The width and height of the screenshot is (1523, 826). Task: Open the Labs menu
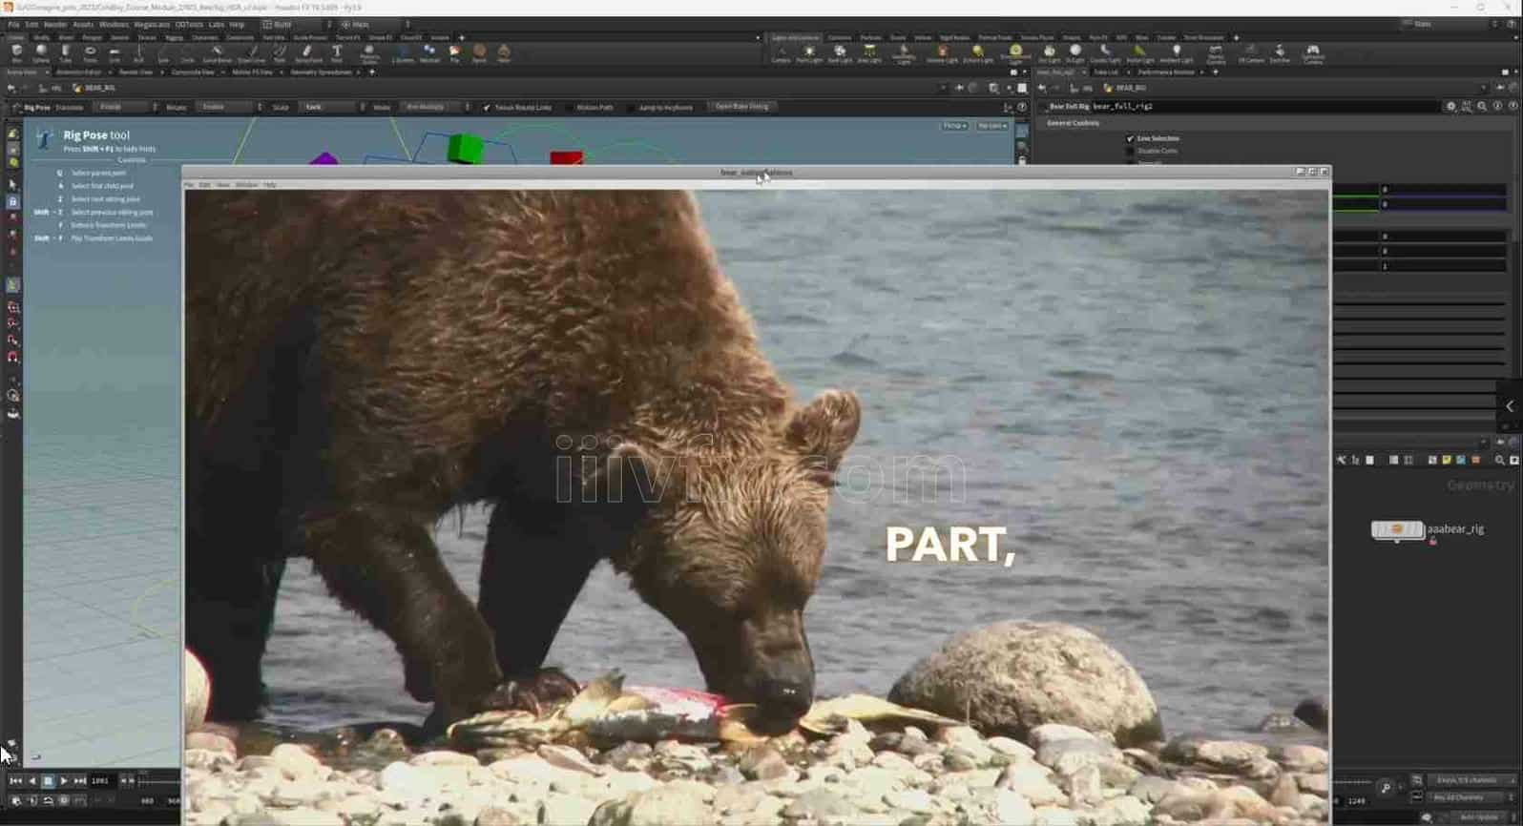tap(217, 24)
